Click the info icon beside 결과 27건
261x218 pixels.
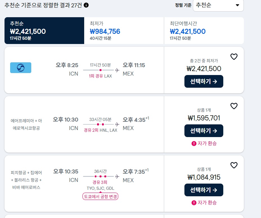coord(86,5)
